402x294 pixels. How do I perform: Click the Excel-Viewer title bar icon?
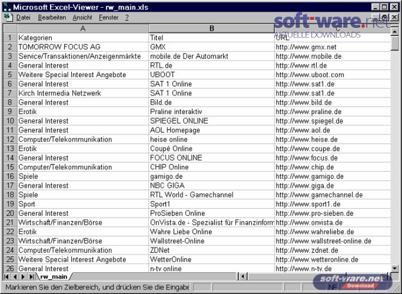(7, 7)
